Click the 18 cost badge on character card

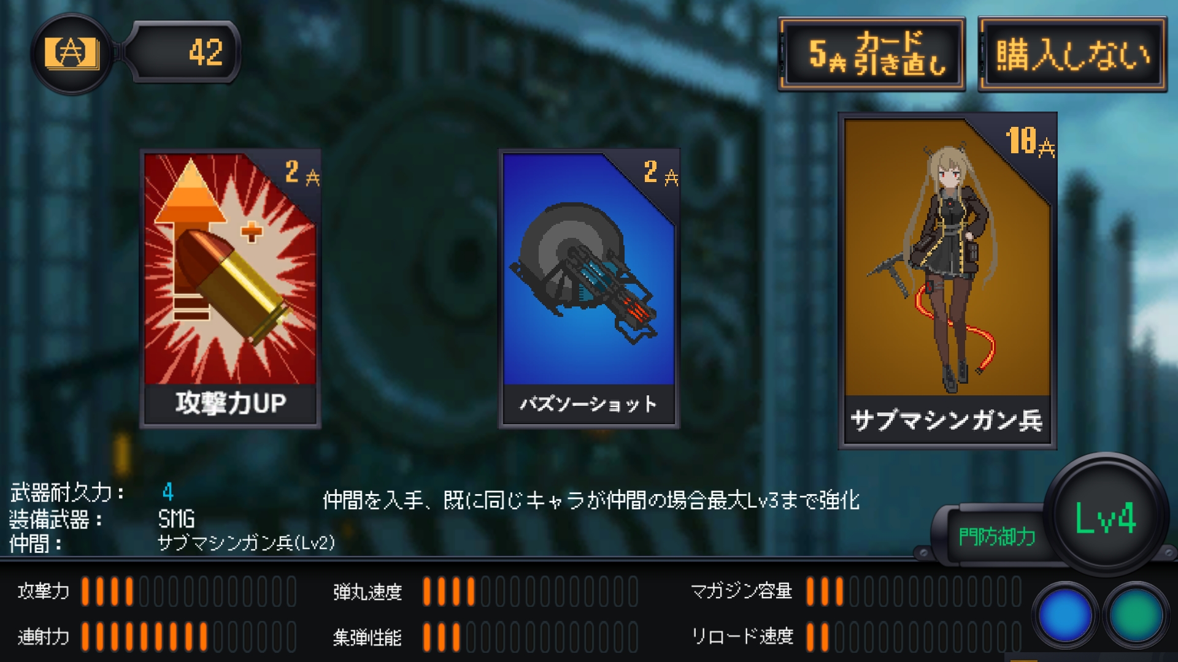[x=1031, y=141]
